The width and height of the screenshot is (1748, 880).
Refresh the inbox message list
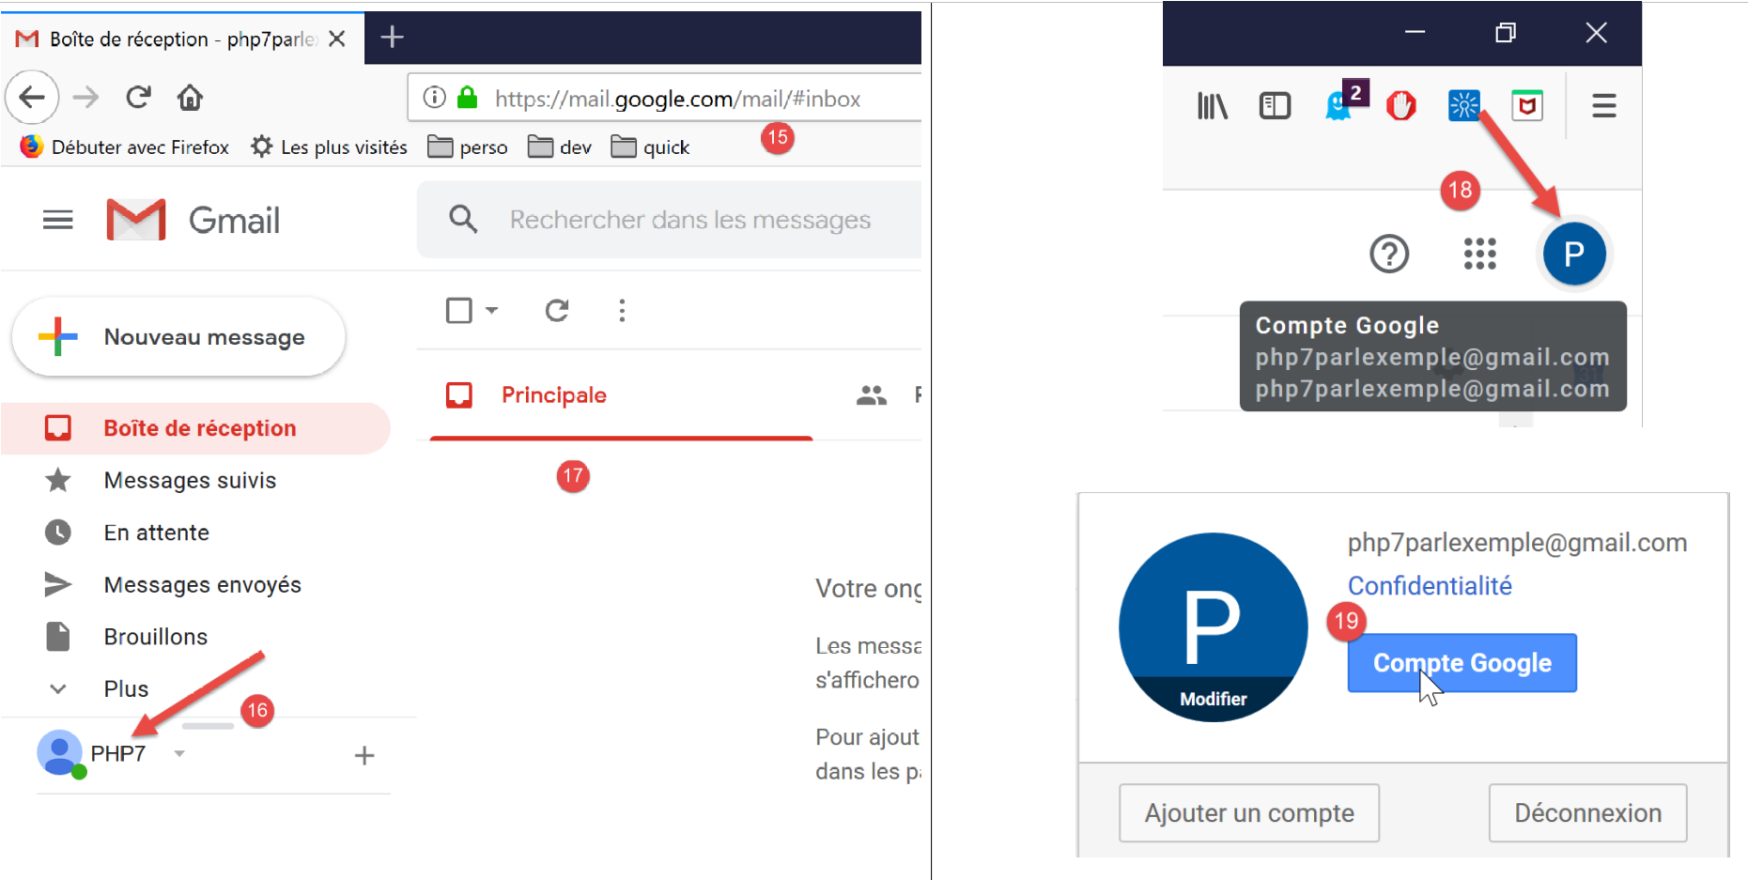coord(557,310)
